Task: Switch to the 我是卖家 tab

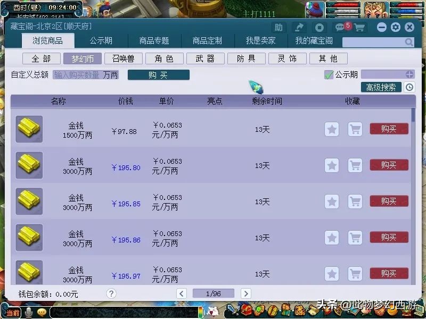Action: pyautogui.click(x=260, y=41)
